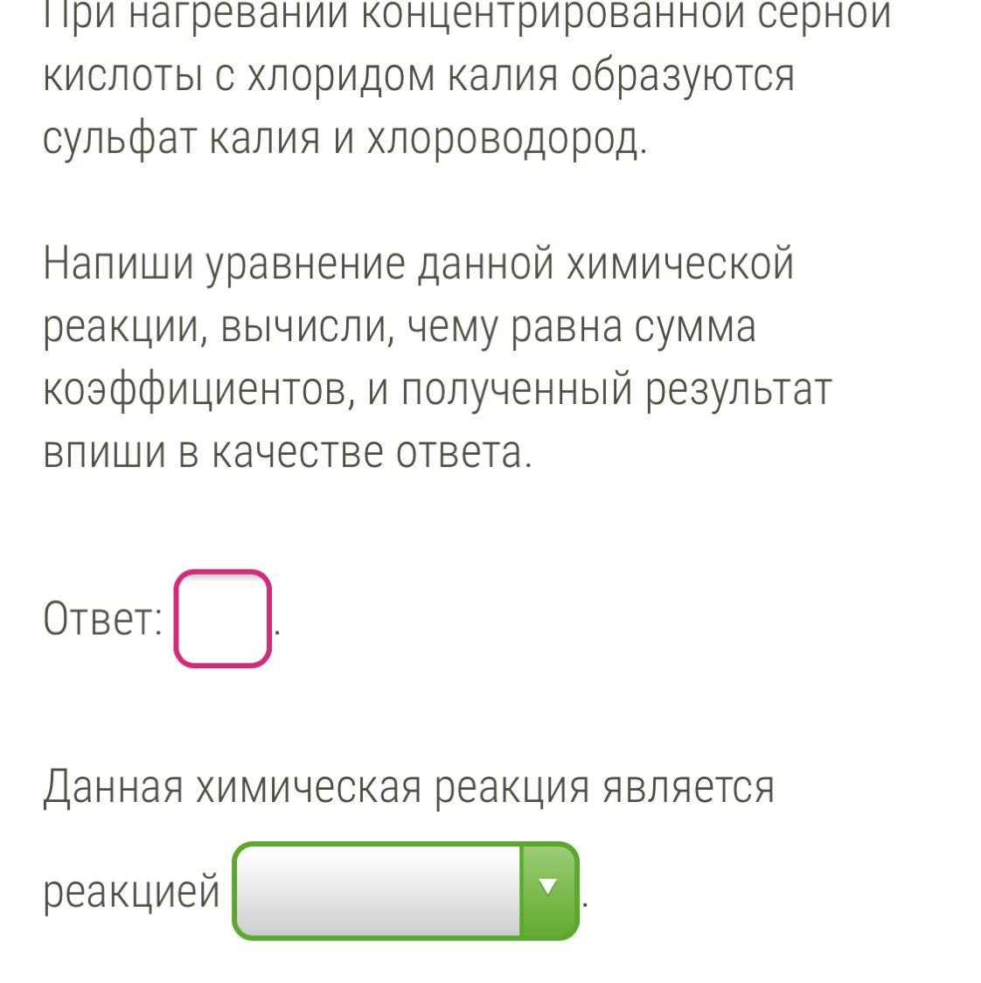Click the "Ответ:" label
The width and height of the screenshot is (981, 983).
tap(102, 620)
